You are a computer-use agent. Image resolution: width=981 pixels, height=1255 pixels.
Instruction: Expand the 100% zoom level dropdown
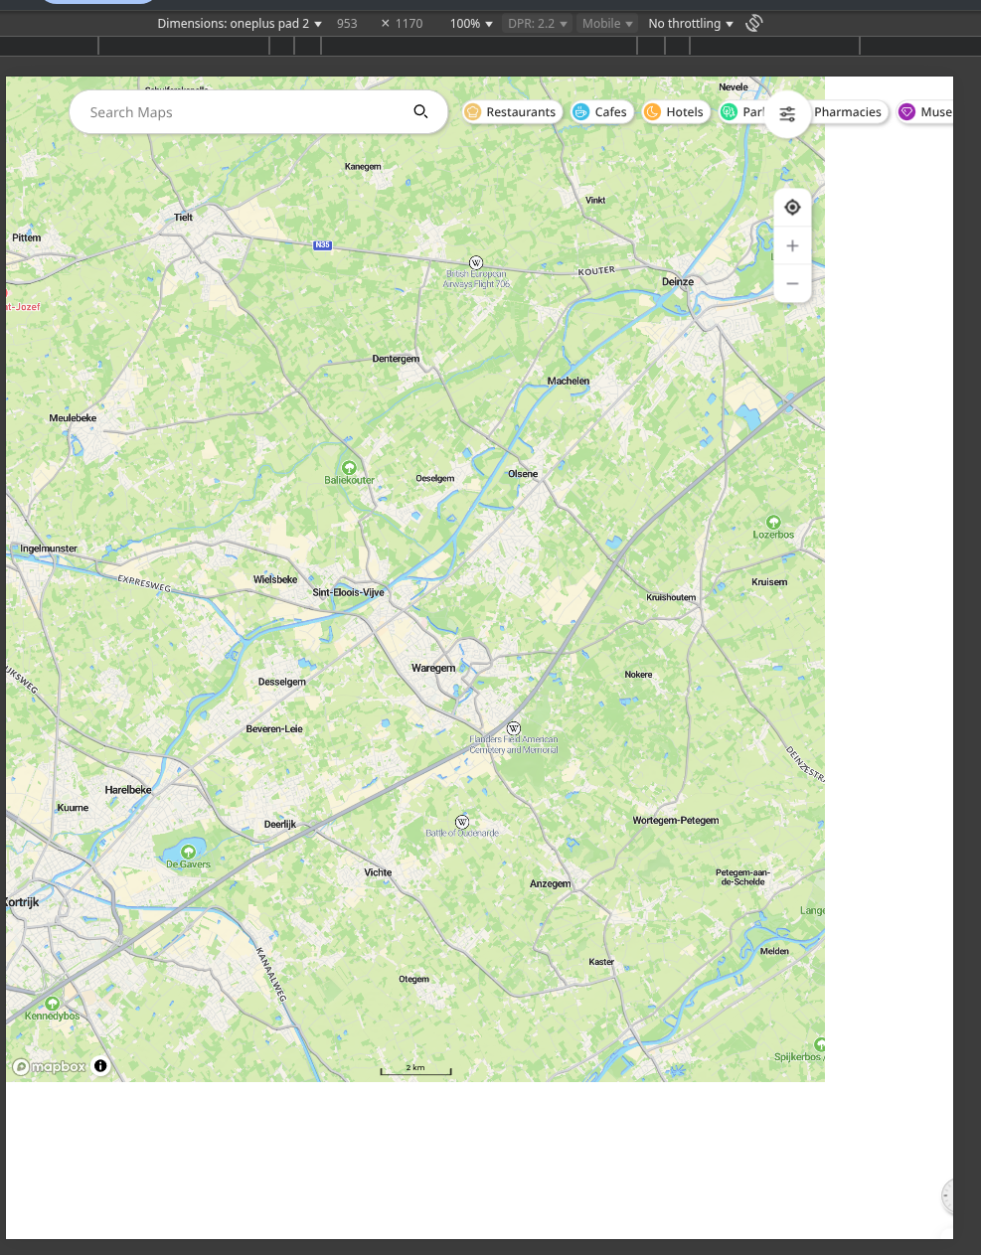tap(471, 23)
